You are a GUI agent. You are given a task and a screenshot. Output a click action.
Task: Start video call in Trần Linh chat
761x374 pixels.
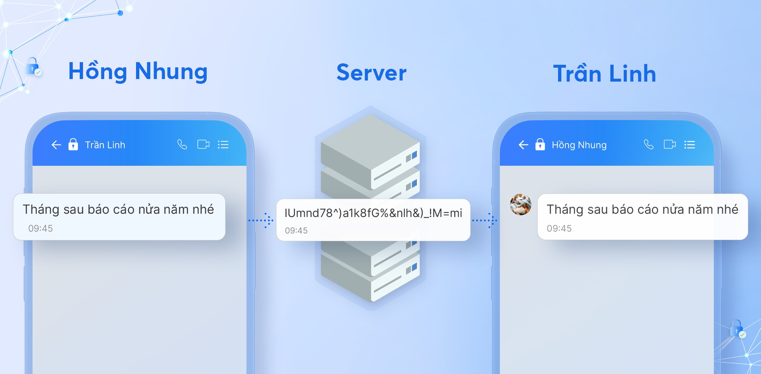click(203, 145)
